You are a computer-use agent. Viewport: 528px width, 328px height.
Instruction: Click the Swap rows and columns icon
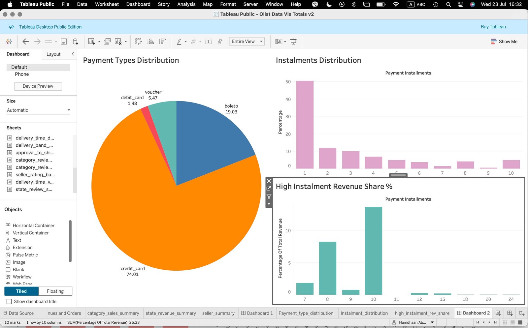[x=138, y=42]
